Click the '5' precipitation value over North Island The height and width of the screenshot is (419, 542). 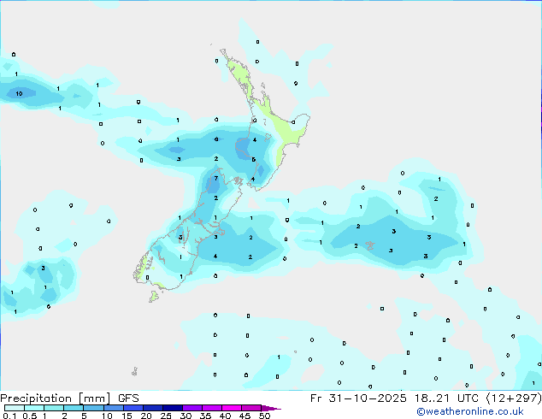253,159
